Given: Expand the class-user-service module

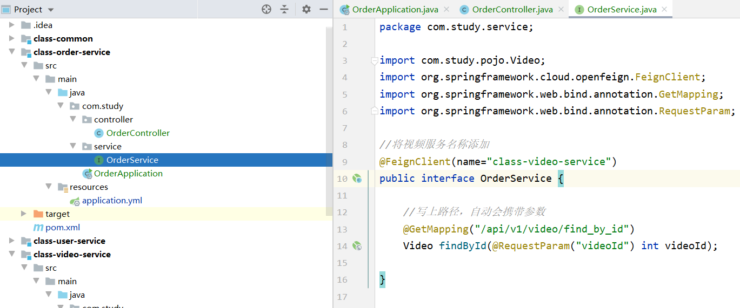Looking at the screenshot, I should click(12, 241).
